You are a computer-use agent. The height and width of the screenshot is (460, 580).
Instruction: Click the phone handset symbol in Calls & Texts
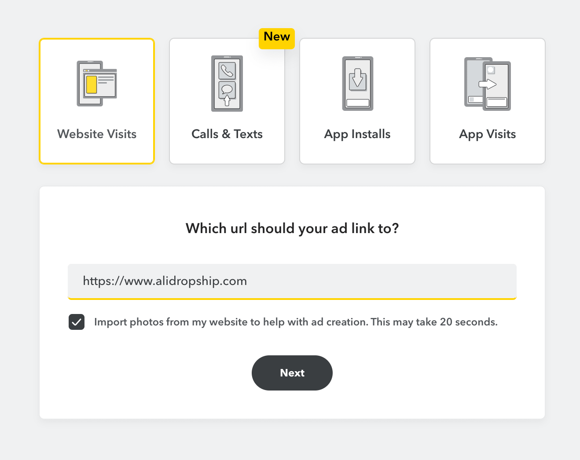[227, 70]
